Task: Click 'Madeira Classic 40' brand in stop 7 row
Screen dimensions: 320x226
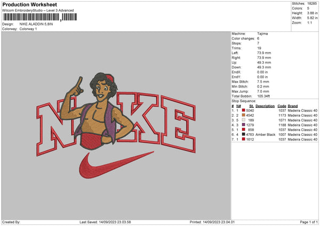Action: (302, 139)
